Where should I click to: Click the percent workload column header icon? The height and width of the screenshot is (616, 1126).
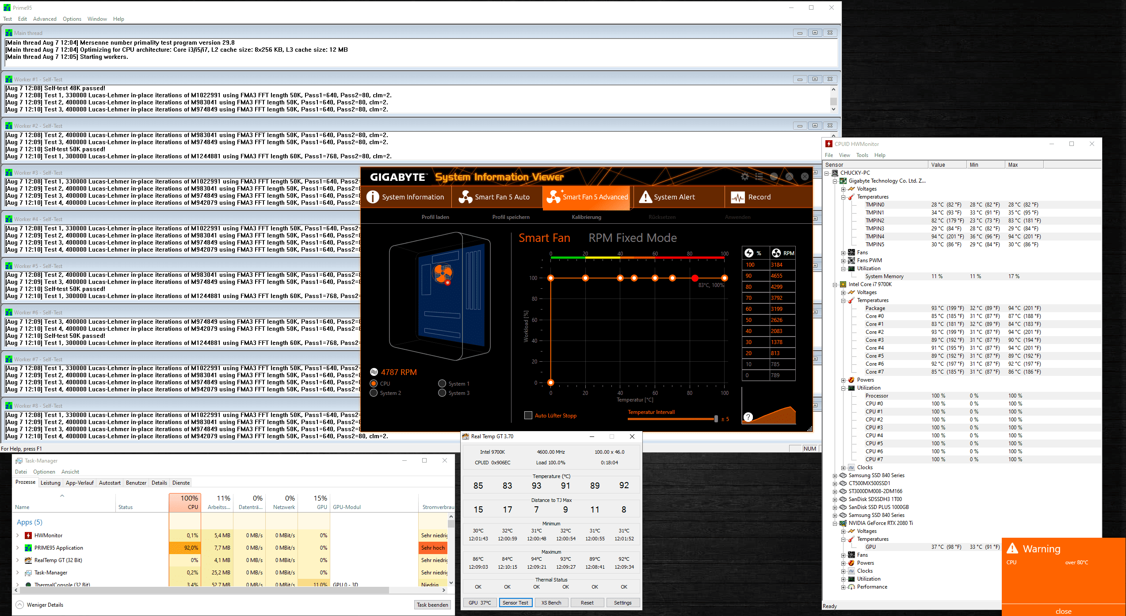click(x=749, y=253)
